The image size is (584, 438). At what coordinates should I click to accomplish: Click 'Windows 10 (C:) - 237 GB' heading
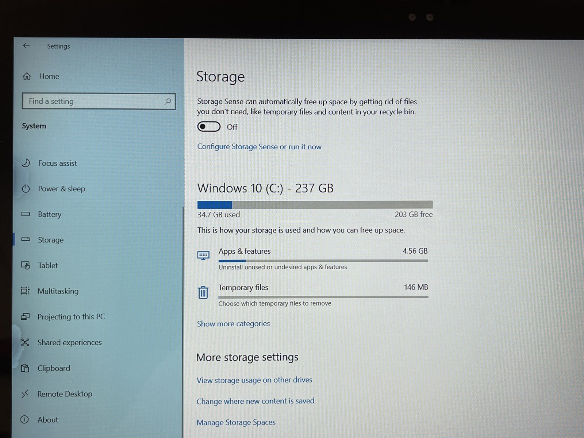[x=265, y=188]
